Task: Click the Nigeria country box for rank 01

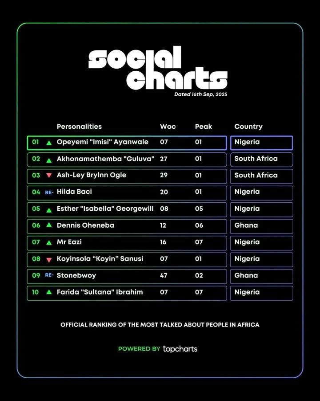Action: 261,143
